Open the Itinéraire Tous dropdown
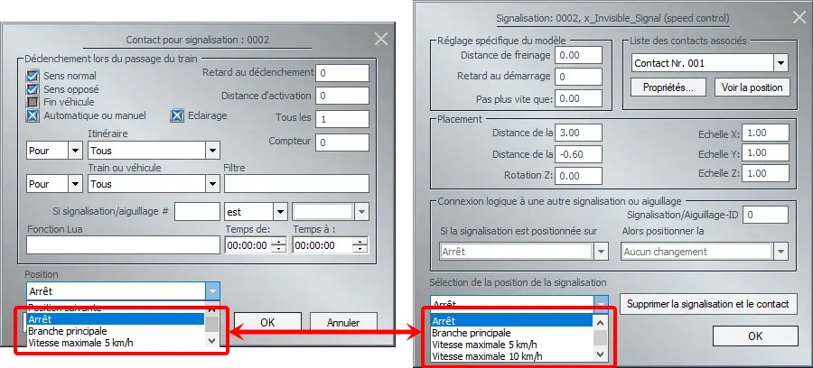Image resolution: width=813 pixels, height=368 pixels. 212,151
